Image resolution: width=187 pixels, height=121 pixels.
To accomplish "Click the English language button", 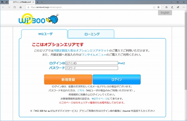I will point(165,13).
